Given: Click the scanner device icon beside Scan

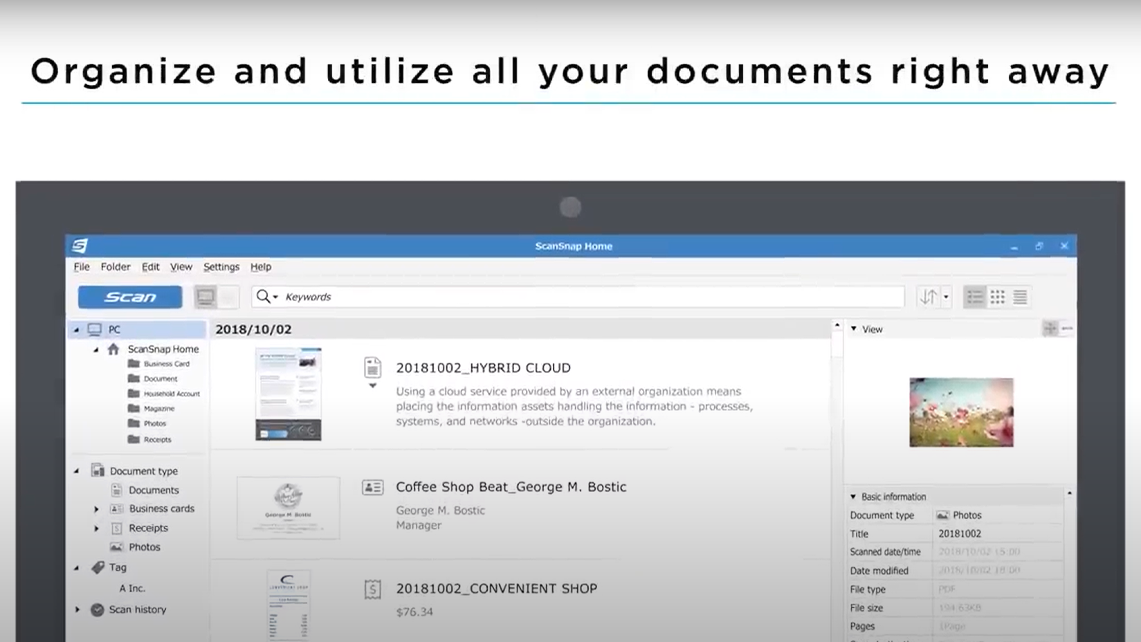Looking at the screenshot, I should click(x=206, y=297).
